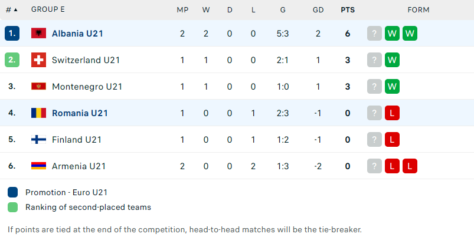474x237 pixels.
Task: Click the MP column header
Action: [x=182, y=9]
